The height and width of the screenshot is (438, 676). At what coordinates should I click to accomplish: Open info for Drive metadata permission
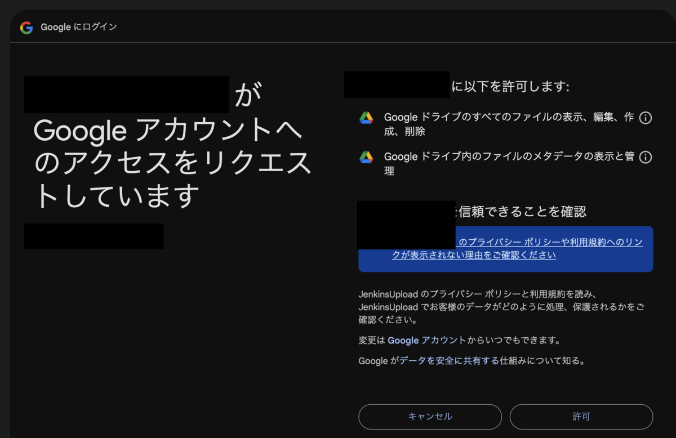tap(646, 157)
